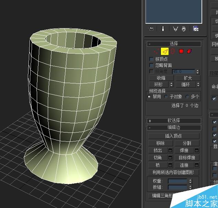Click the 插入顶点 button
Image resolution: width=218 pixels, height=208 pixels.
pos(174,136)
